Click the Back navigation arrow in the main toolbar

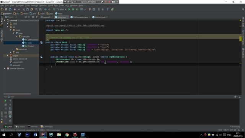pyautogui.click(x=45, y=10)
